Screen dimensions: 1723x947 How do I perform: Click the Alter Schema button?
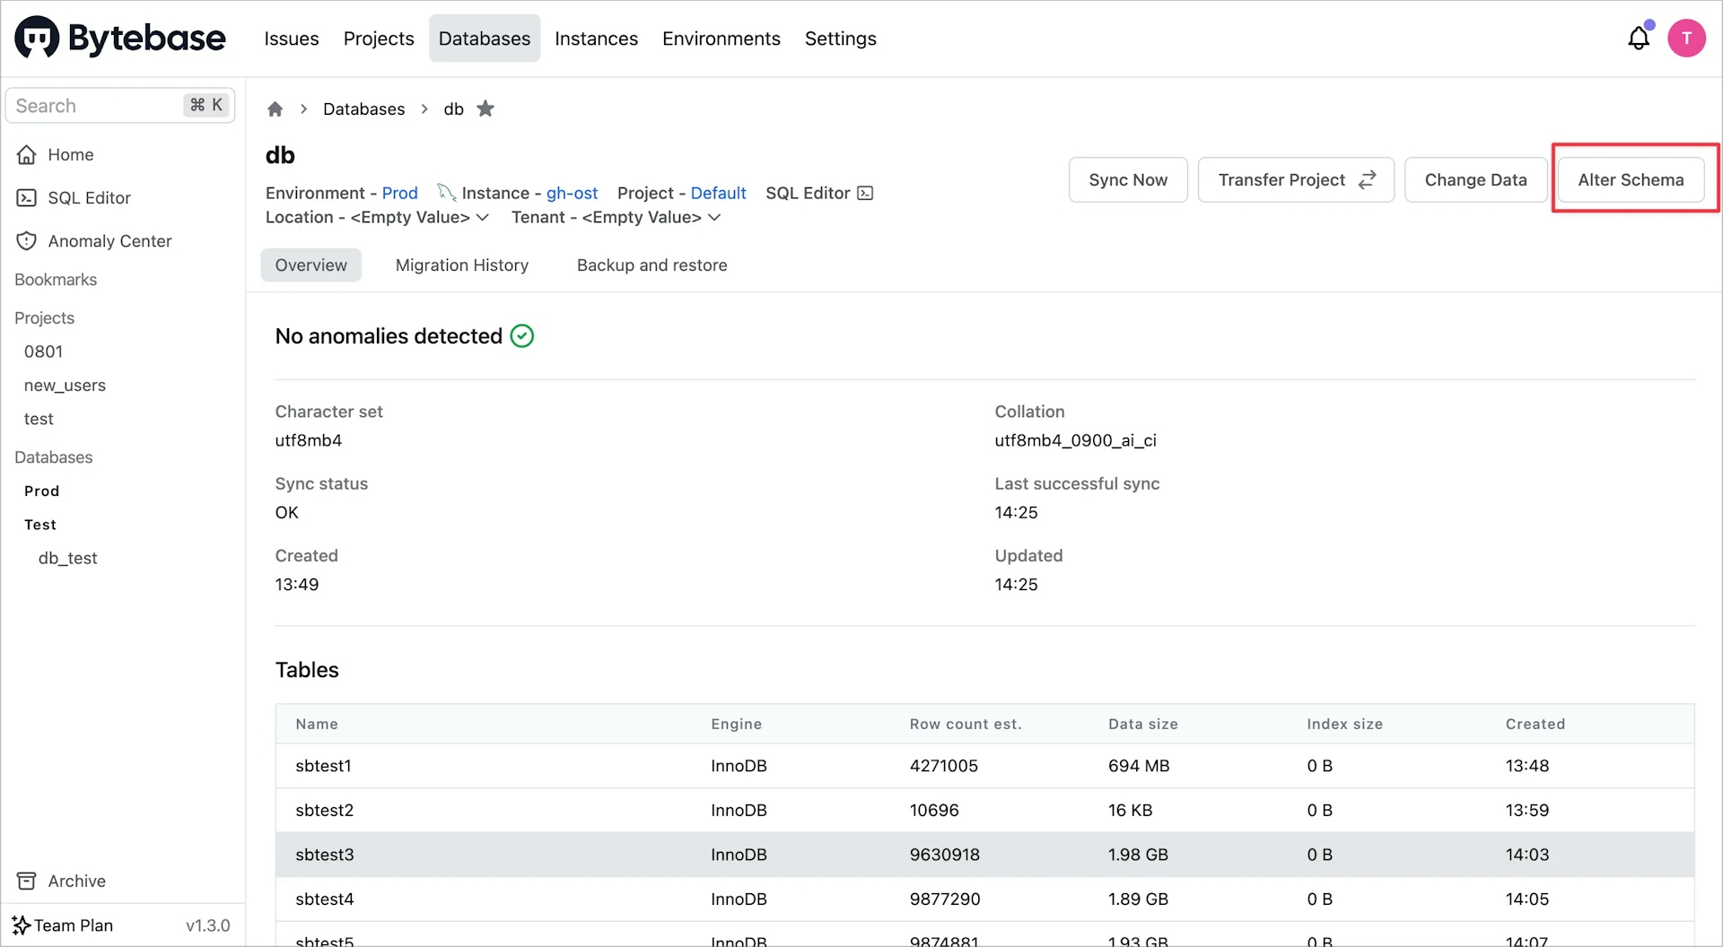pos(1631,180)
